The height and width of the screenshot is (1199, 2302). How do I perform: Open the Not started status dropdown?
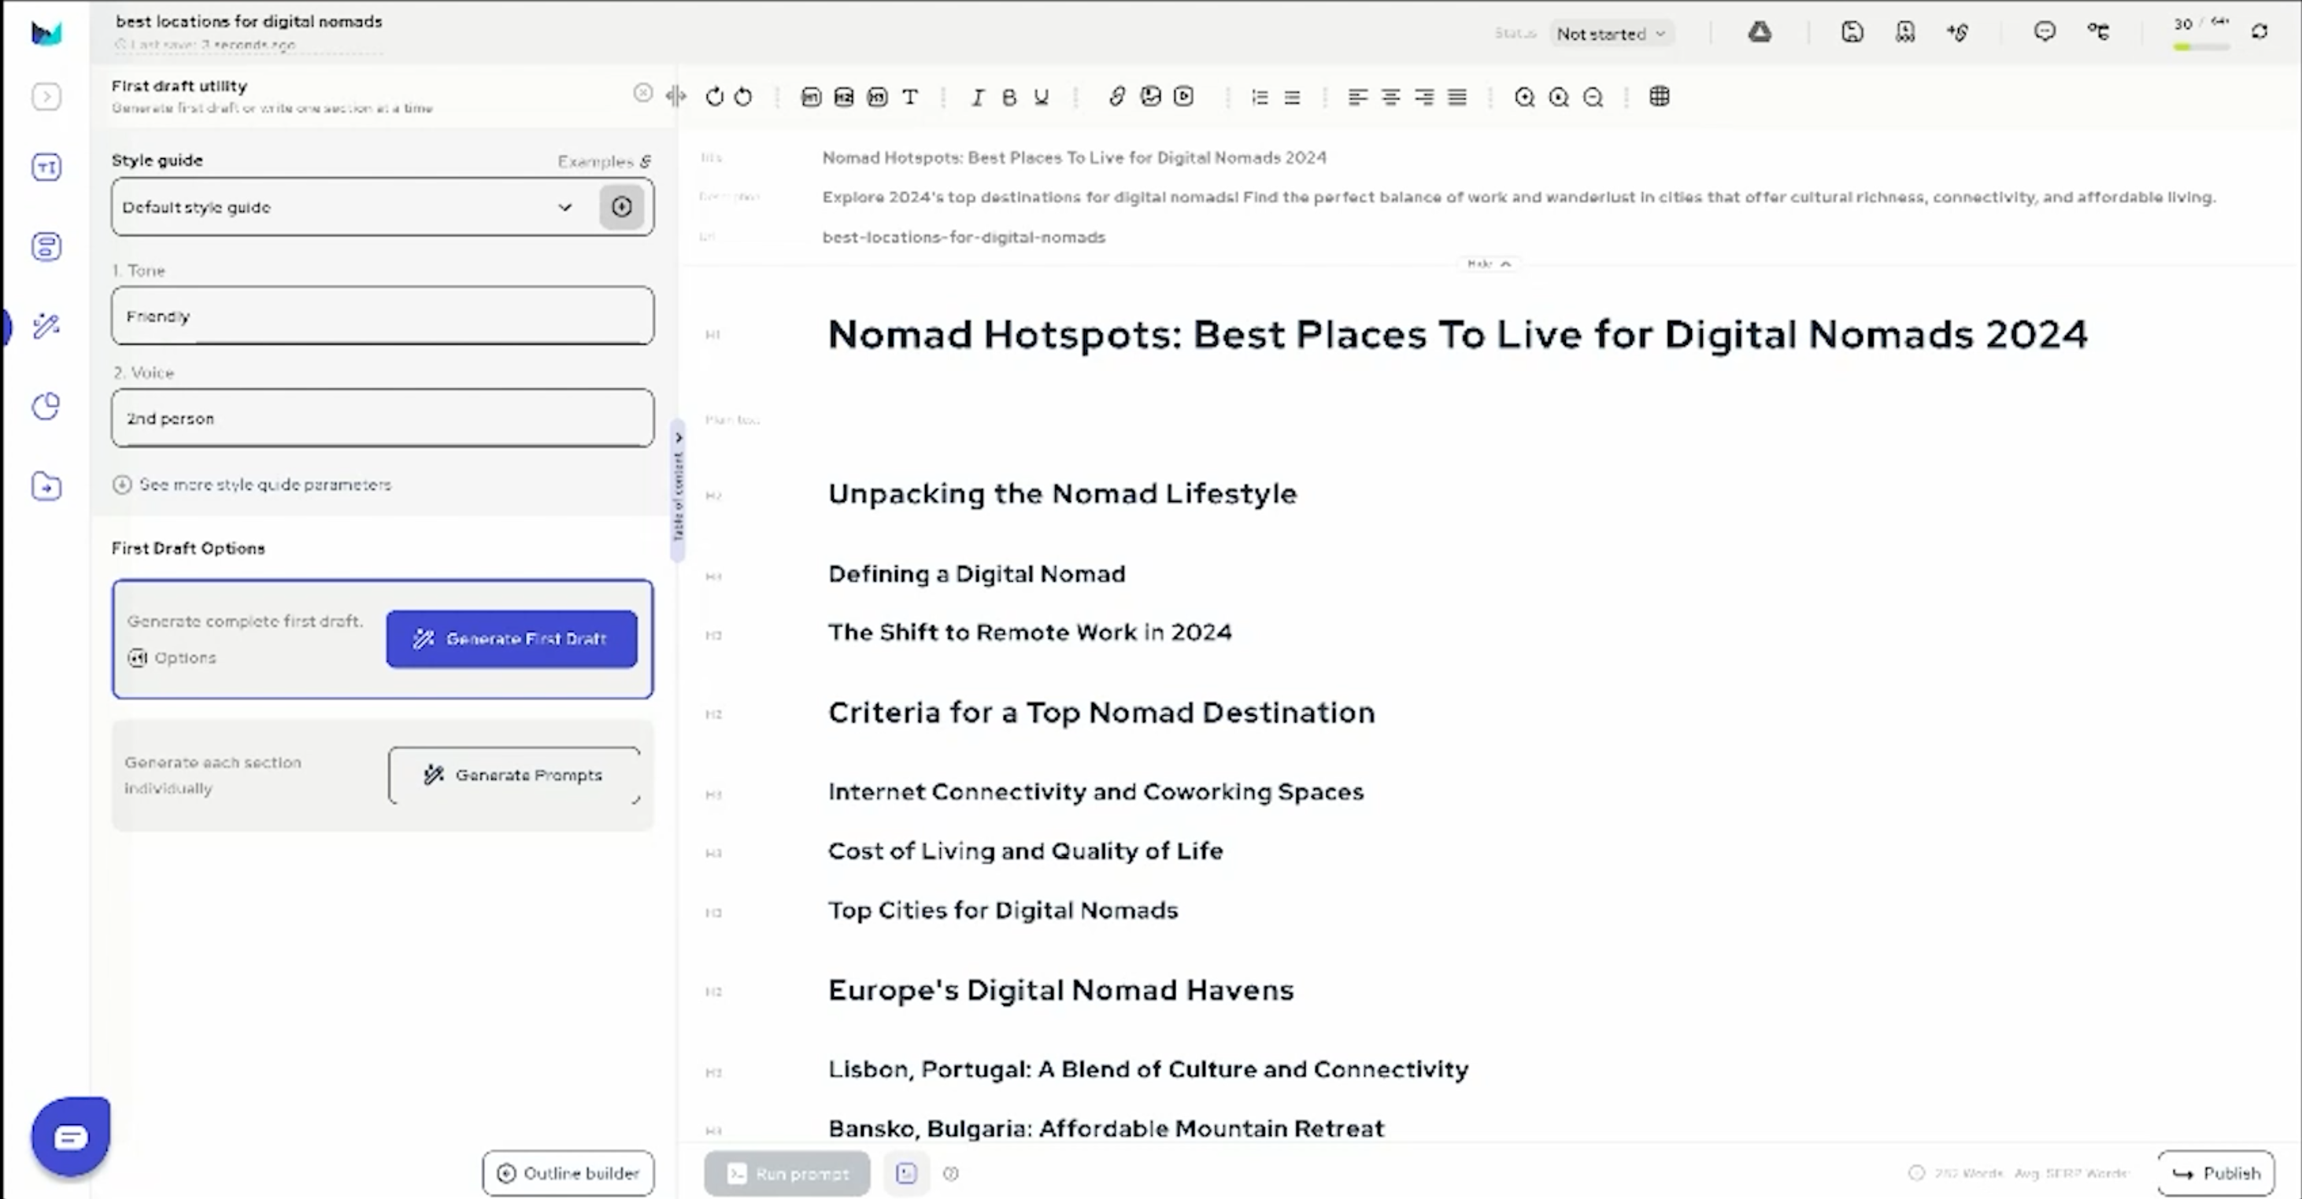[1610, 34]
